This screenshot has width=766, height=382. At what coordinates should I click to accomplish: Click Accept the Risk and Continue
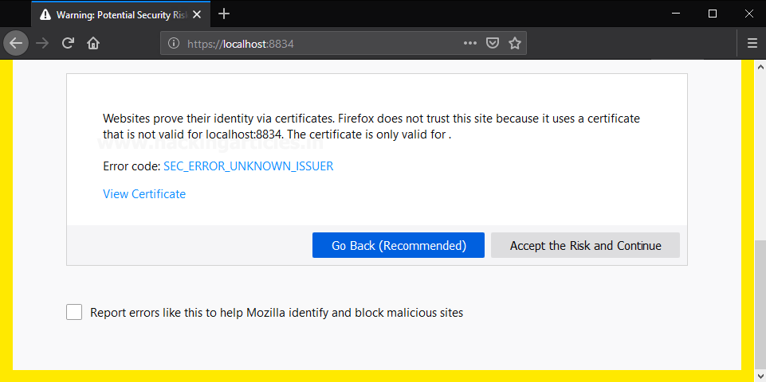pos(585,245)
